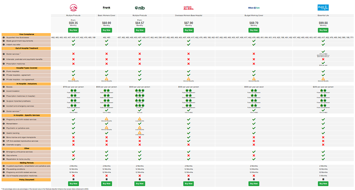Open help icon beside Gastric banding

[4, 133]
